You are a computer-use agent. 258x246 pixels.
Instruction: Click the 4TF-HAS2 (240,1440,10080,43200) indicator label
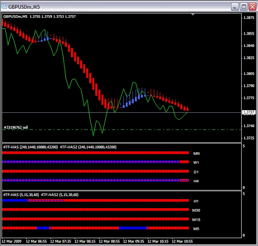point(88,147)
